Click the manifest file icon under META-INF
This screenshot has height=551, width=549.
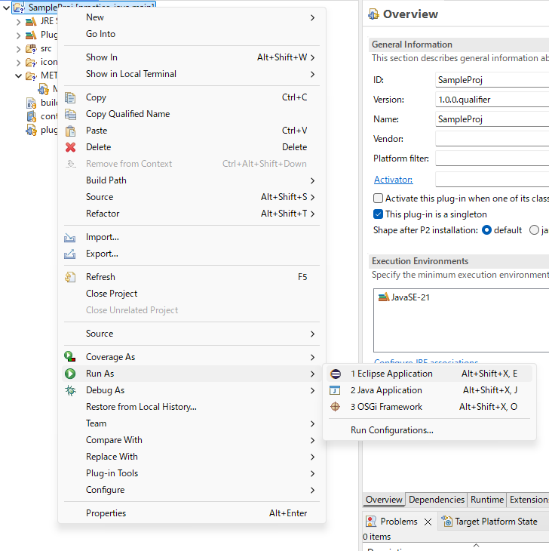44,89
